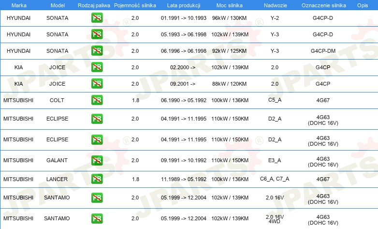
Task: Click the Marka column header
Action: 19,5
